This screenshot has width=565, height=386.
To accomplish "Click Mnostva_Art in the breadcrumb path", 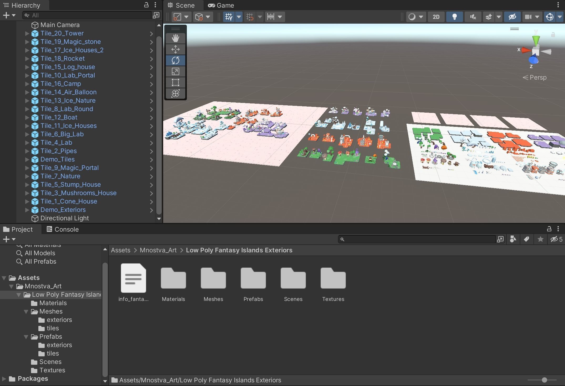I will 158,250.
